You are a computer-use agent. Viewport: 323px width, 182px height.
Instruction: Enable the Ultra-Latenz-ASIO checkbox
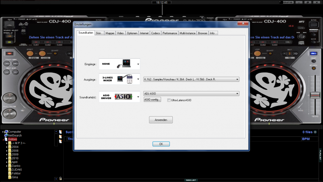pos(169,100)
